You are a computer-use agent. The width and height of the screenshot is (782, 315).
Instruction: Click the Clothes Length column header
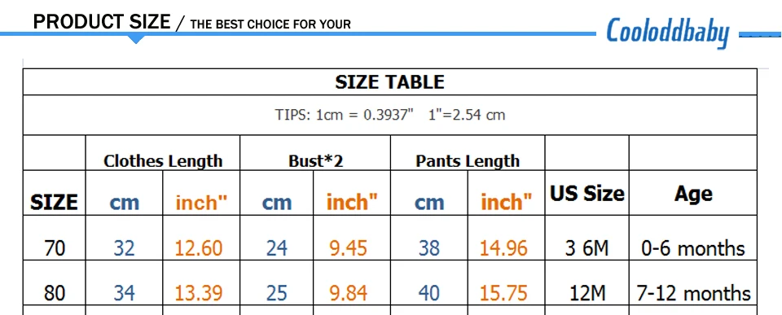(x=163, y=161)
